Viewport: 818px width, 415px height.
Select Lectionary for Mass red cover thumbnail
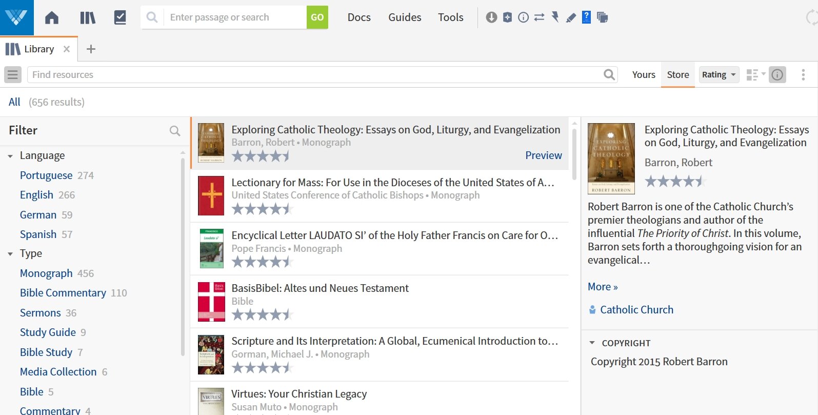coord(211,195)
